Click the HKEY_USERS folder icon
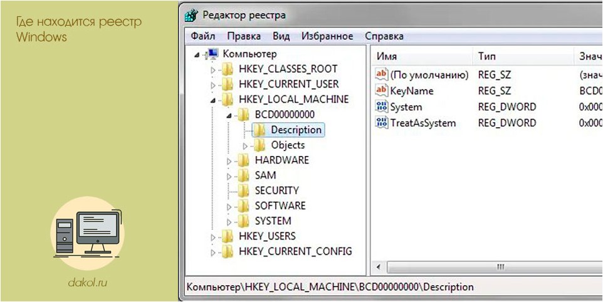Viewport: 603px width, 302px height. [x=228, y=236]
